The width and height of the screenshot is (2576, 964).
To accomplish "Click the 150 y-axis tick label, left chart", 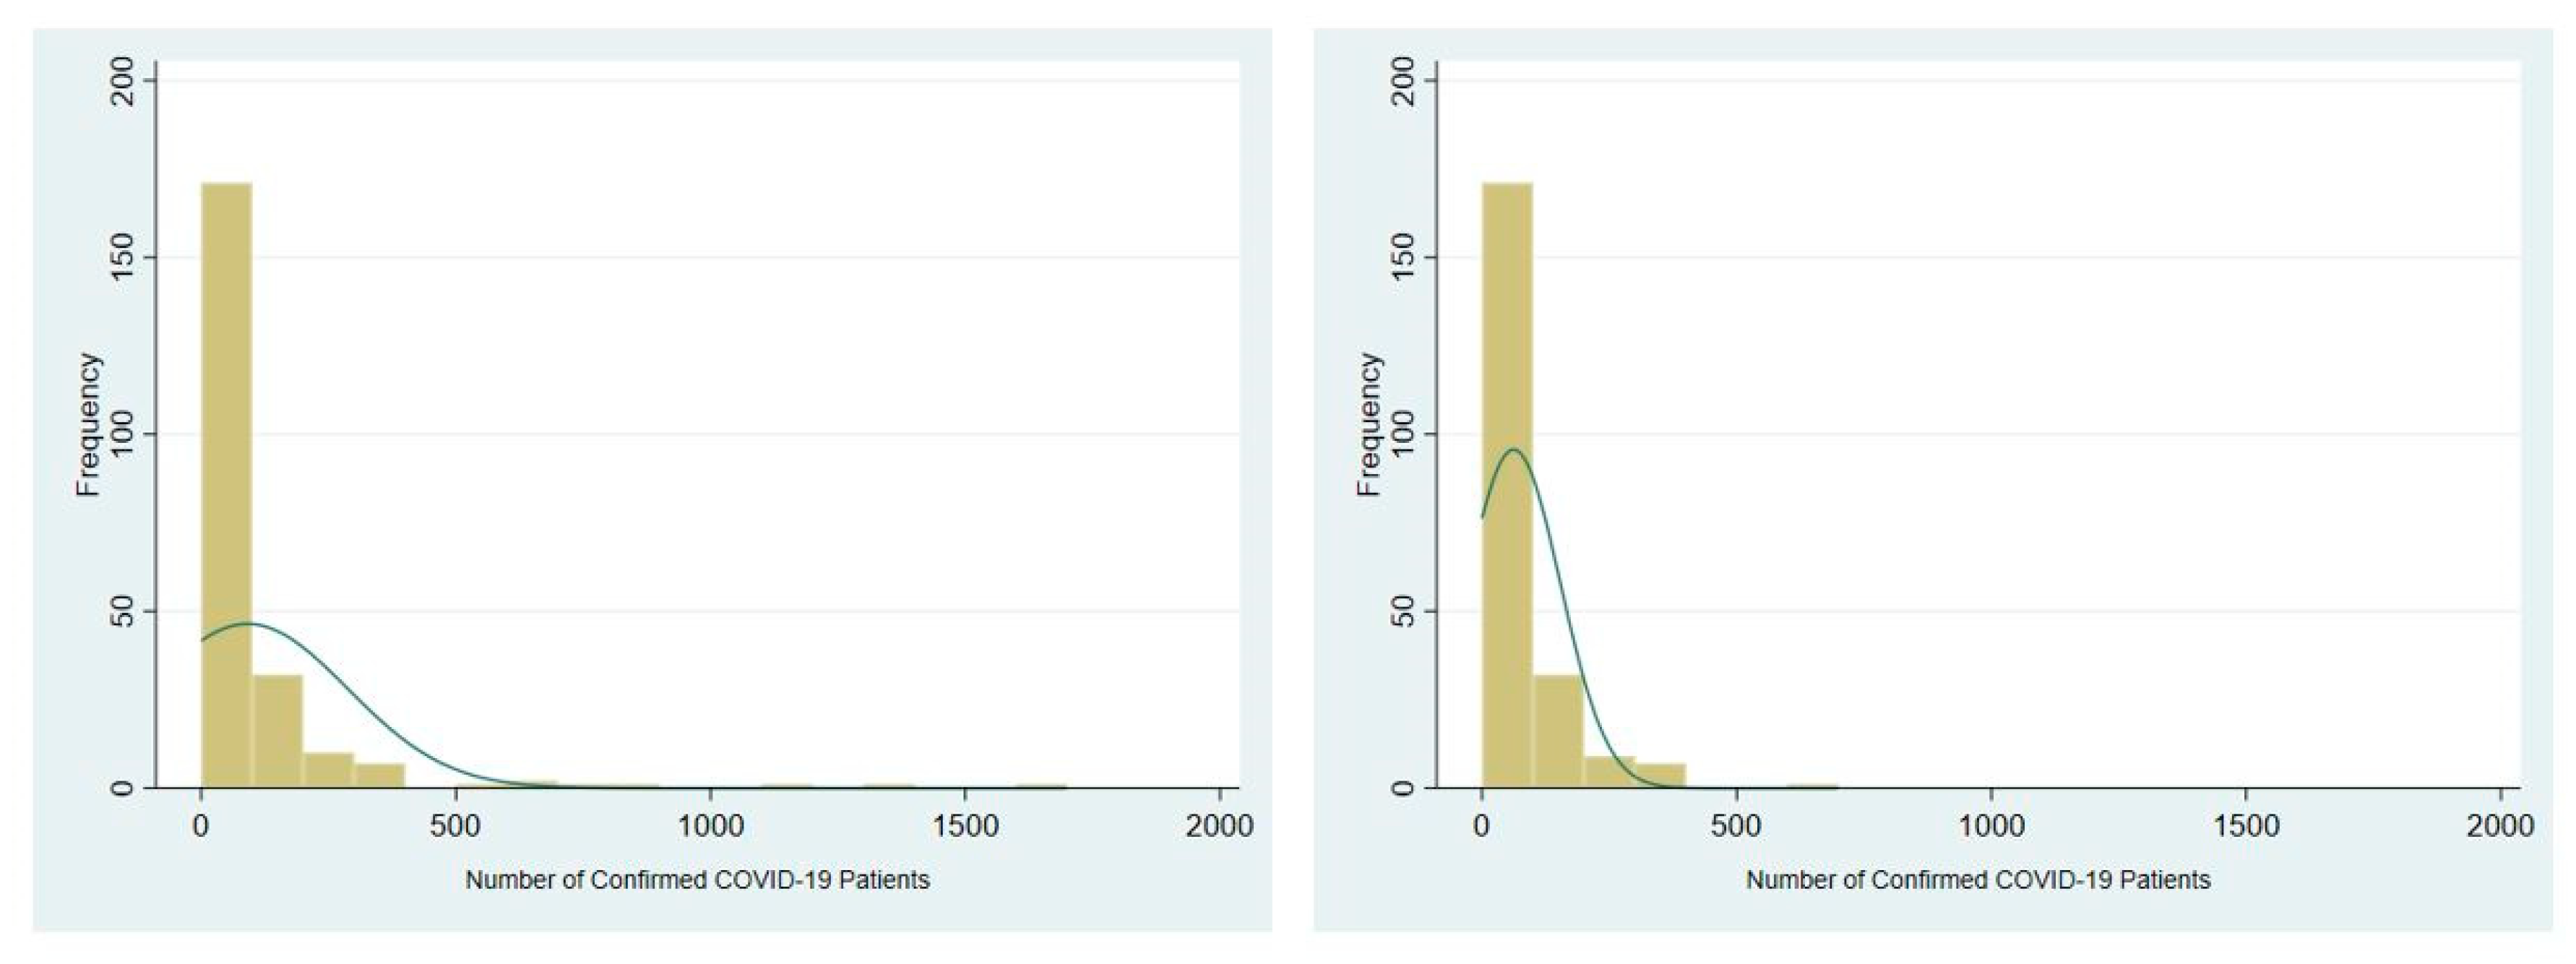I will [122, 257].
